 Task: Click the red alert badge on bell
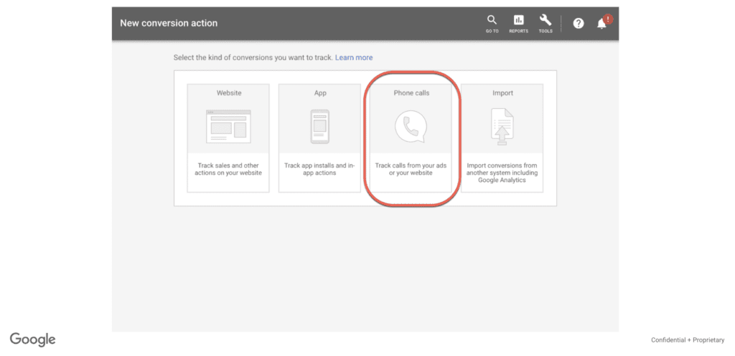pyautogui.click(x=608, y=19)
